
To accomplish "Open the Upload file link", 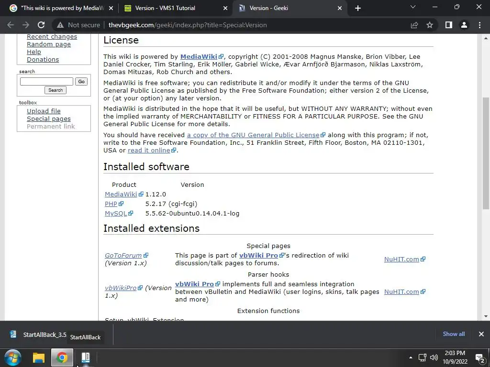I will [44, 111].
